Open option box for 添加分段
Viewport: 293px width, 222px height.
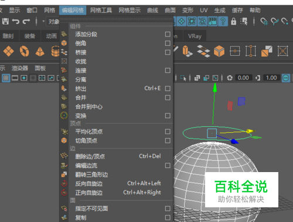coord(168,34)
